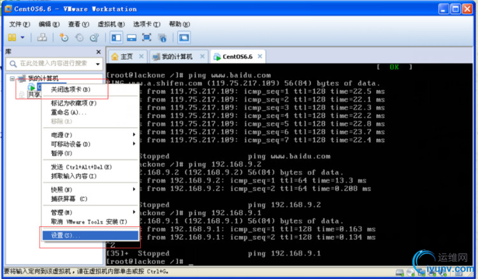Open the 文件(F) menu
Viewport: 478px width, 279px height.
(20, 24)
